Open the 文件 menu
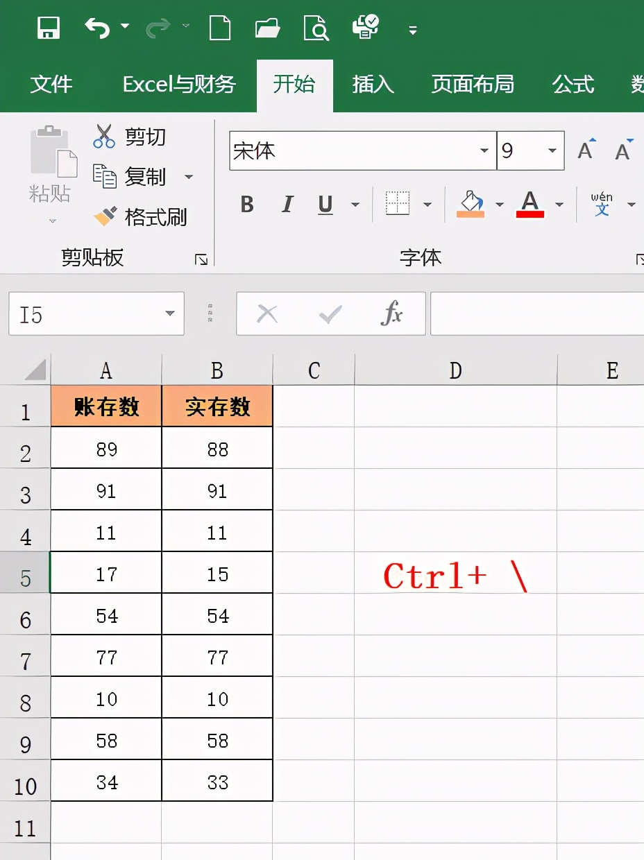This screenshot has width=644, height=860. [52, 85]
